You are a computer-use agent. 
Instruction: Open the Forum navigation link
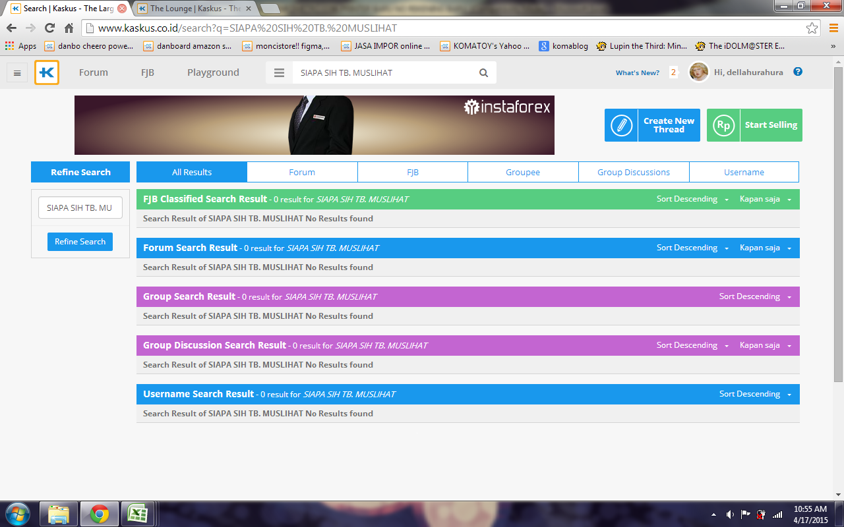[x=94, y=72]
